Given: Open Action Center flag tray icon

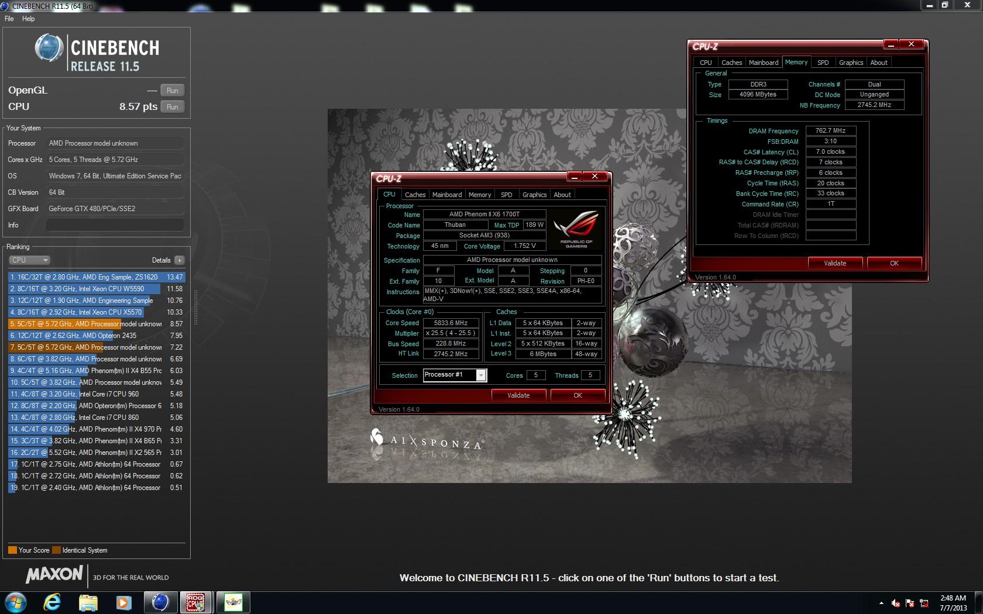Looking at the screenshot, I should [910, 603].
